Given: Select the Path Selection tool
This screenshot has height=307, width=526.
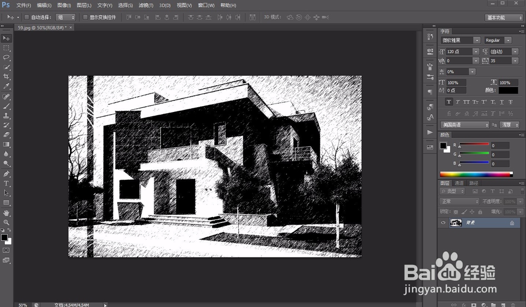Looking at the screenshot, I should click(6, 193).
